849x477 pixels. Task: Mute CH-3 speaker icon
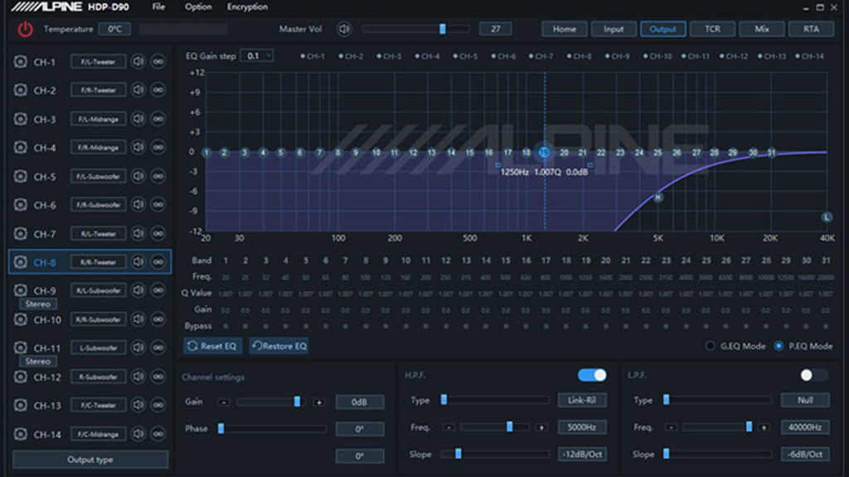(138, 119)
